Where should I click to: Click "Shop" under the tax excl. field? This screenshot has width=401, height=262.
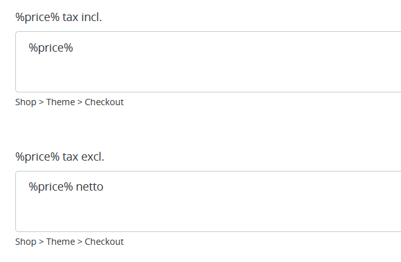point(26,242)
